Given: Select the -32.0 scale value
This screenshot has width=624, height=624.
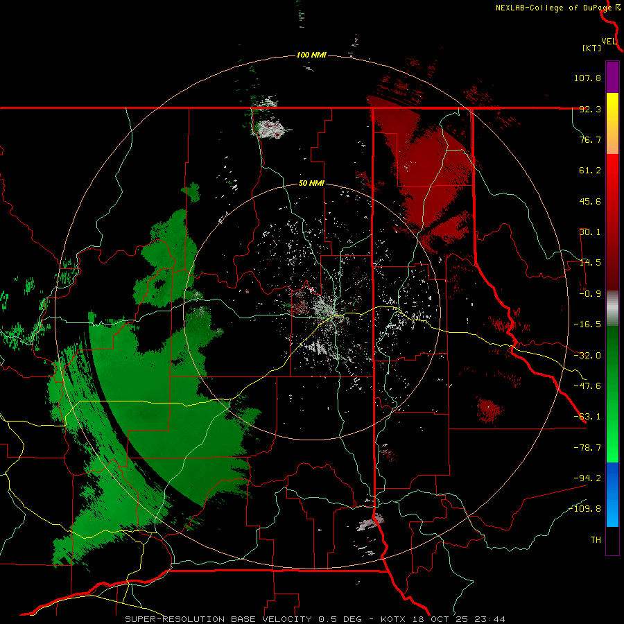Looking at the screenshot, I should 587,356.
